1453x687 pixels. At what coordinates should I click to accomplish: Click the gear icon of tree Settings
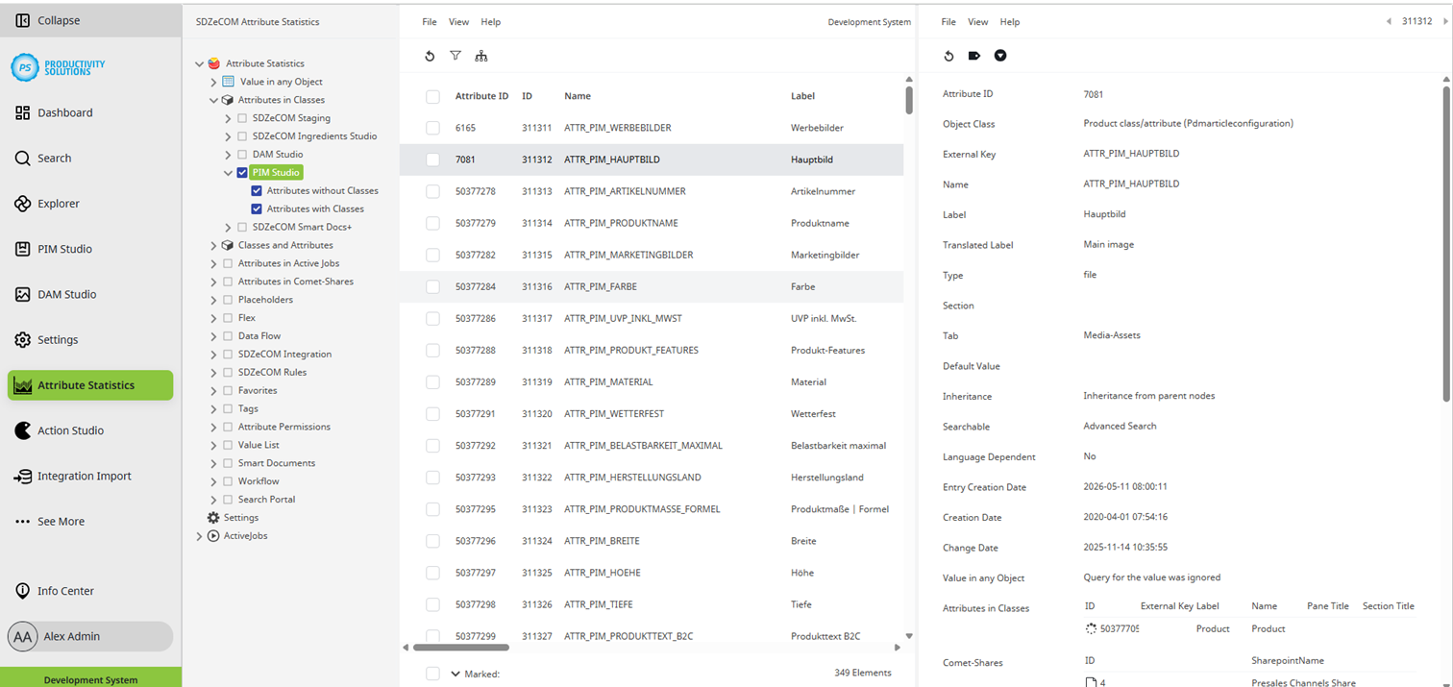[213, 517]
